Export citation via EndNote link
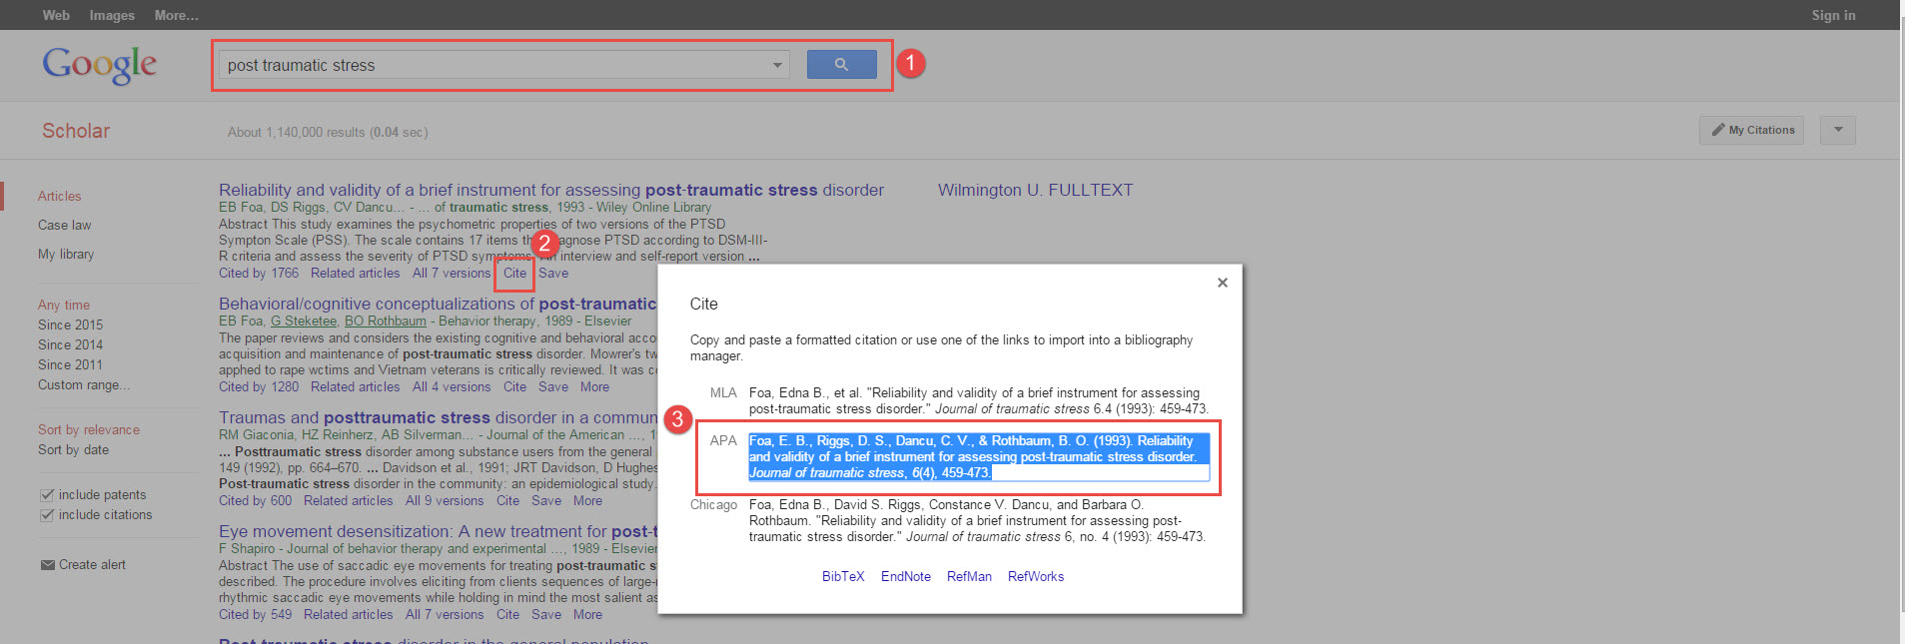Screen dimensions: 1905x644 pos(906,576)
